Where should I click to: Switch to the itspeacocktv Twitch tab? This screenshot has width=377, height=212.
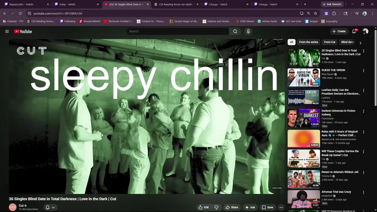click(x=27, y=4)
